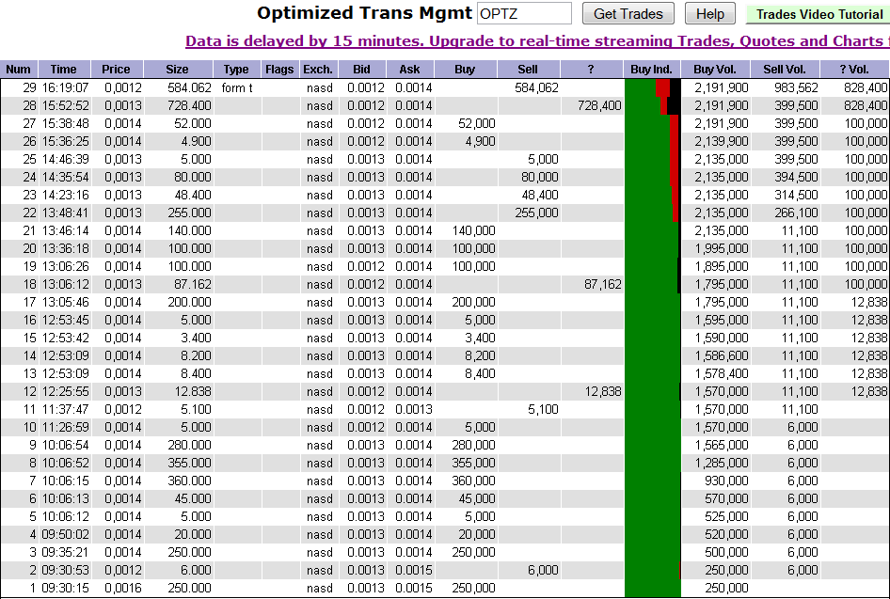
Task: Click the Buy Vol. column header
Action: [714, 68]
